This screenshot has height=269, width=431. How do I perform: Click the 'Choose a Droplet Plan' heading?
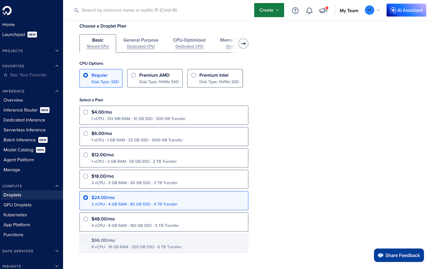tap(103, 26)
